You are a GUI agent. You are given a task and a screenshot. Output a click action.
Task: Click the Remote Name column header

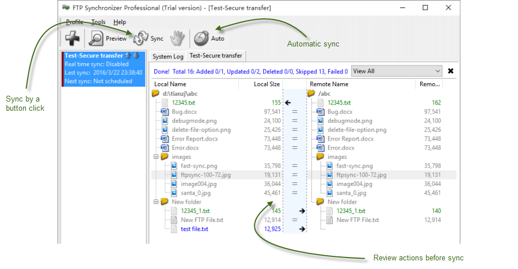[x=329, y=84]
